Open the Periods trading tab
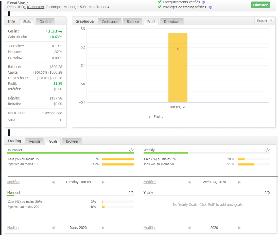Screen dimensions: 278x235 35,141
